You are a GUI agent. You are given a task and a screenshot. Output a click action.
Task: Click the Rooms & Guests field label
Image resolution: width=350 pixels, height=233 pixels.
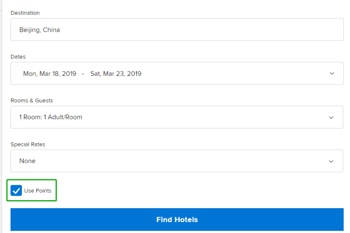tap(31, 101)
